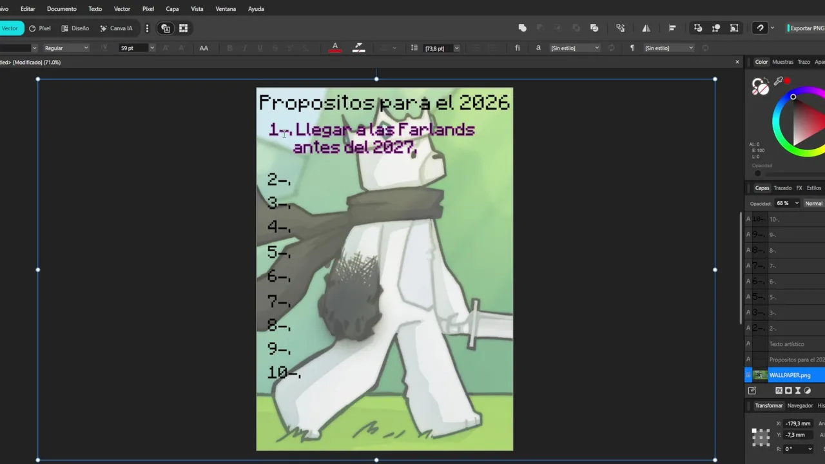825x464 pixels.
Task: Open the three-dot studio options menu
Action: coord(147,28)
